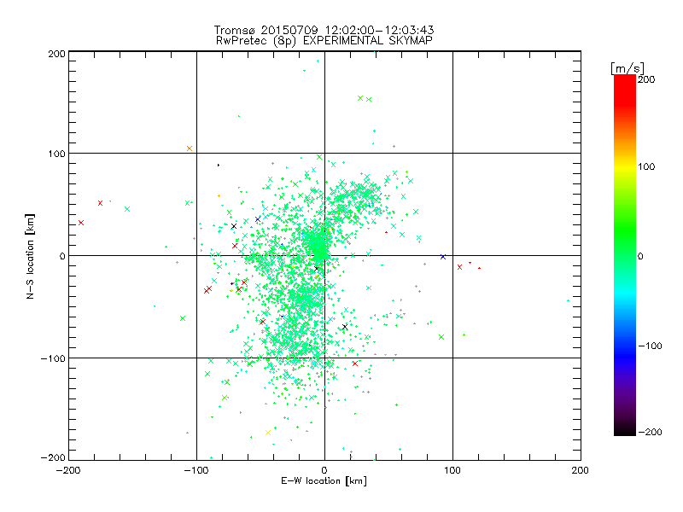Click the colorbar tick label '-200'
Image resolution: width=683 pixels, height=512 pixels.
click(x=650, y=432)
